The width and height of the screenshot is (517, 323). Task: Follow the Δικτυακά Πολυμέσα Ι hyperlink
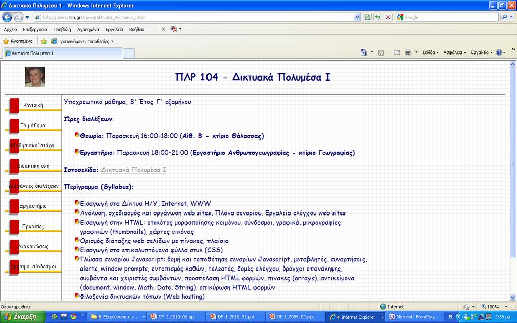click(133, 170)
